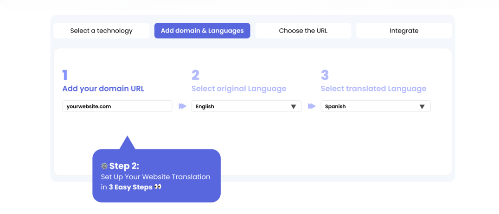Select the 'Add domain & Languages' tab
The image size is (499, 214).
(202, 31)
